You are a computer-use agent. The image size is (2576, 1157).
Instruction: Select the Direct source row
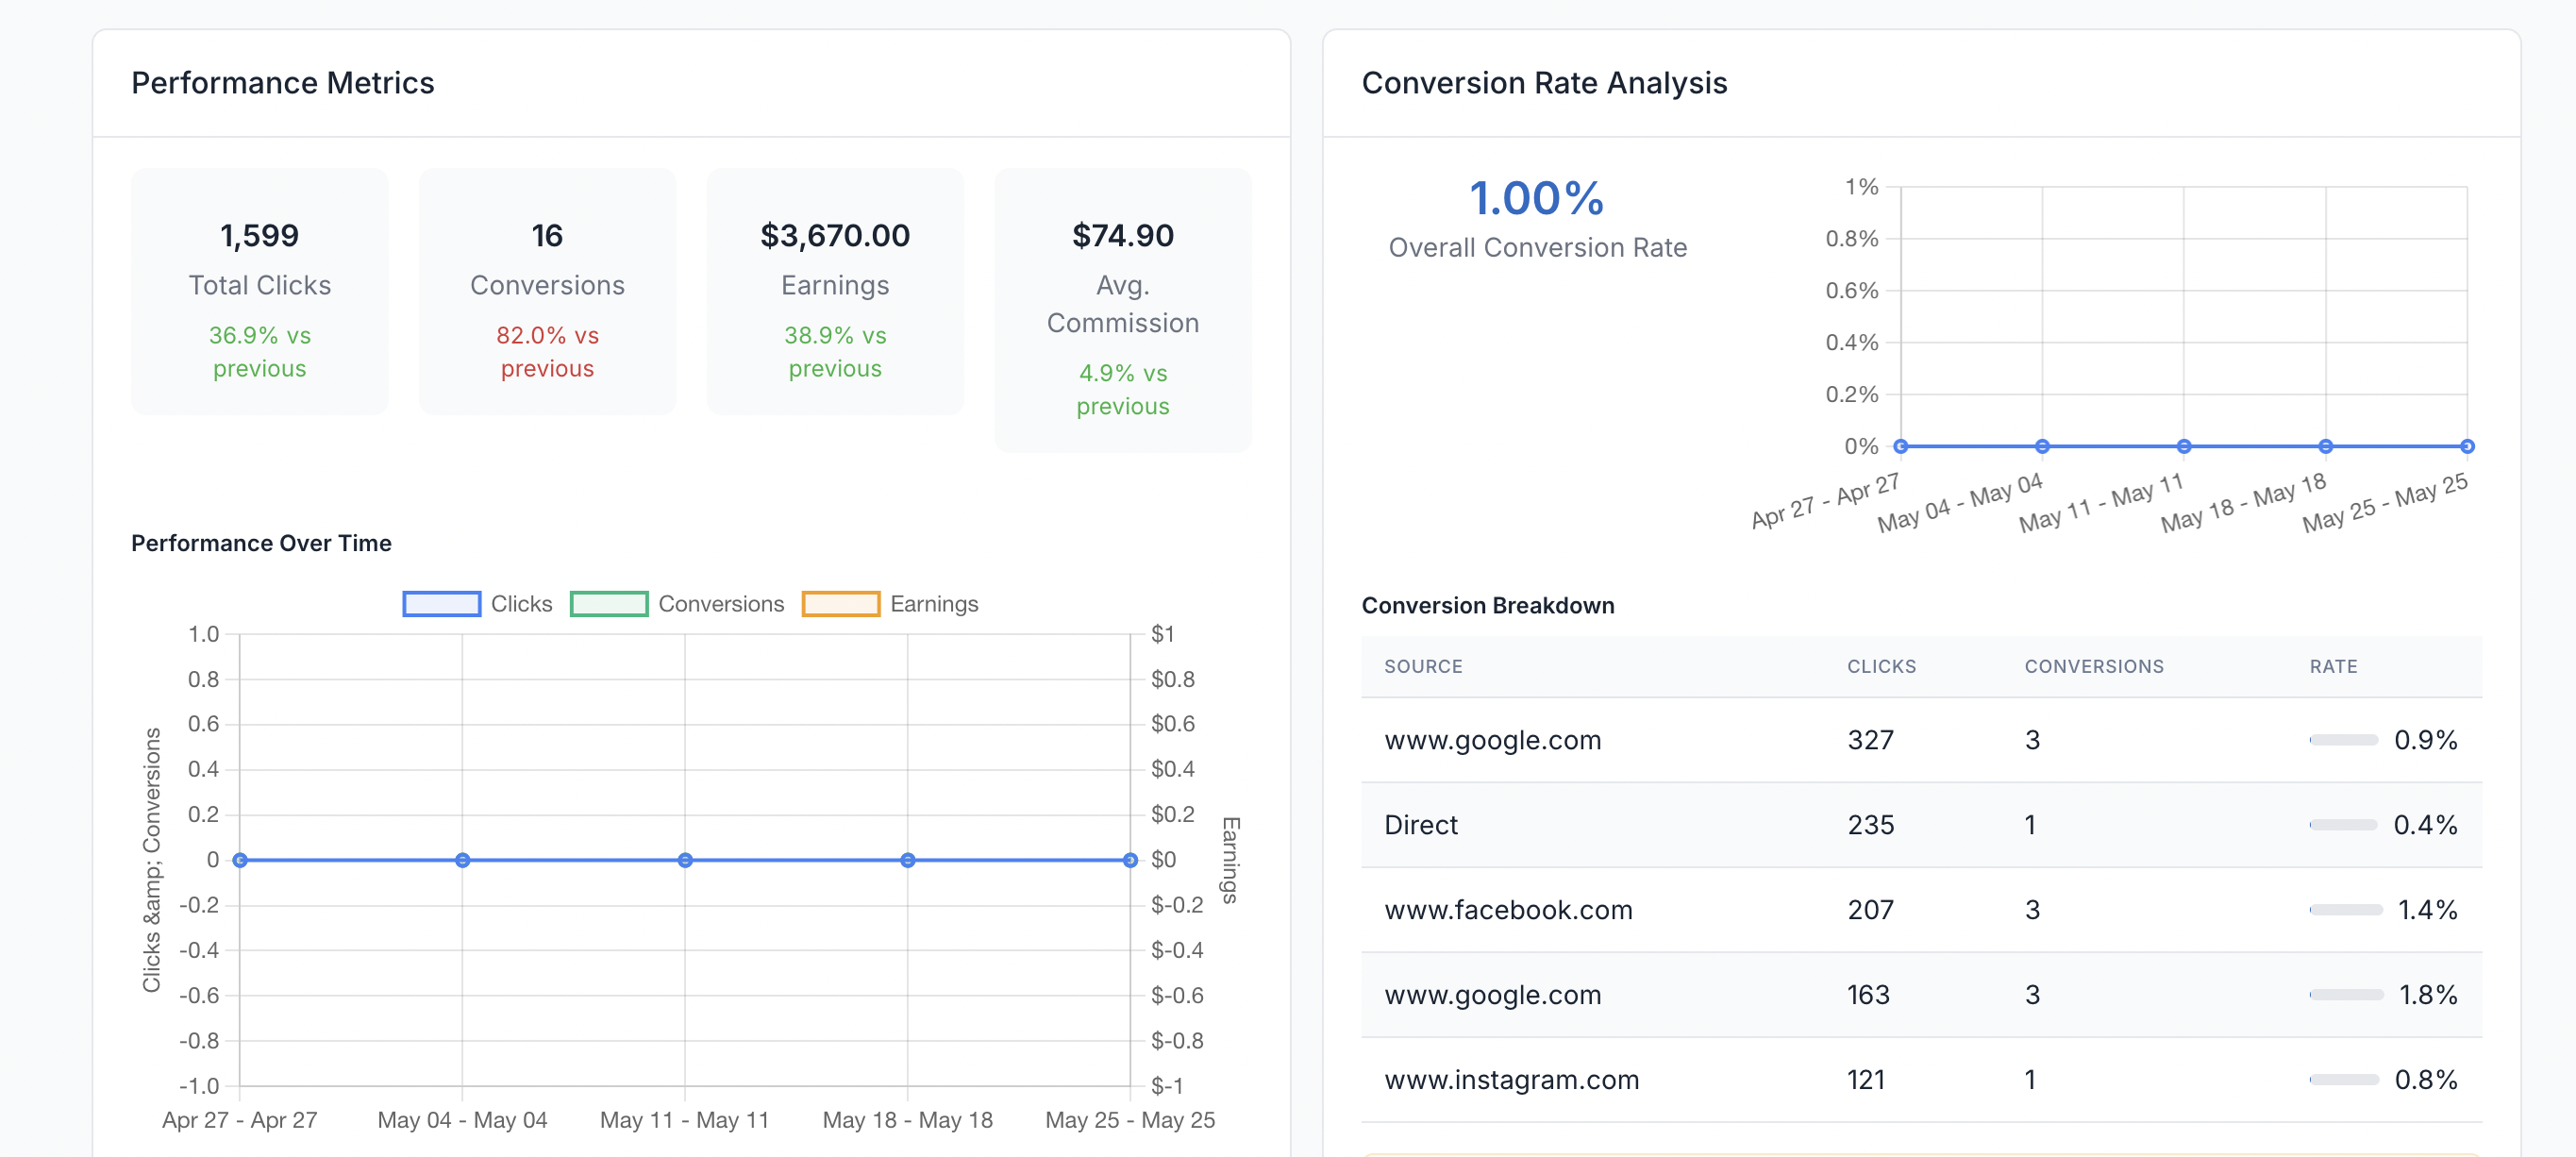coord(1420,825)
